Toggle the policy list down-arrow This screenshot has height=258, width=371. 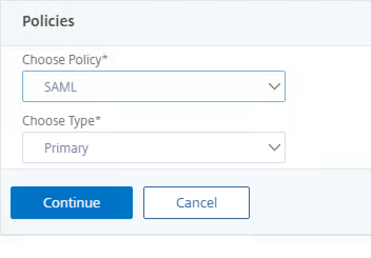274,86
